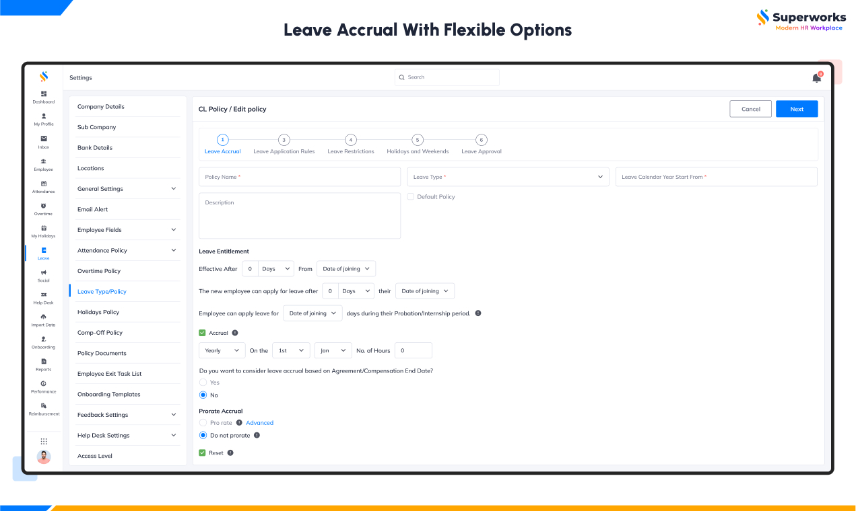Enable the Default Policy checkbox

coord(411,196)
